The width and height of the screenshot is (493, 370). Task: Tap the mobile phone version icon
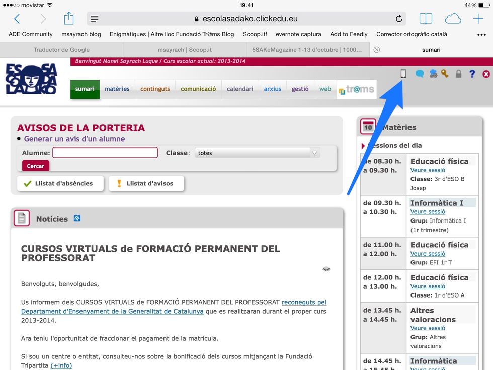(x=403, y=73)
